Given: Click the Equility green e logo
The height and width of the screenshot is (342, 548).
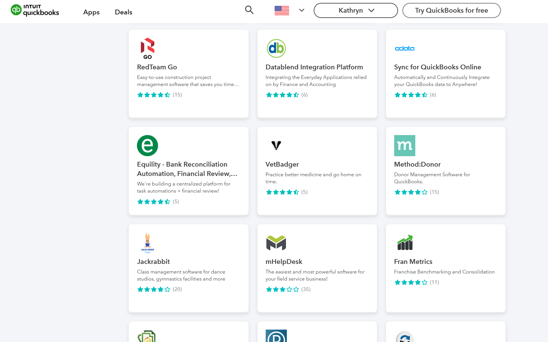Looking at the screenshot, I should (x=147, y=145).
